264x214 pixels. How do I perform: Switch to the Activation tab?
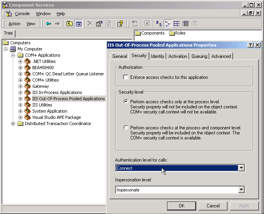pyautogui.click(x=178, y=56)
